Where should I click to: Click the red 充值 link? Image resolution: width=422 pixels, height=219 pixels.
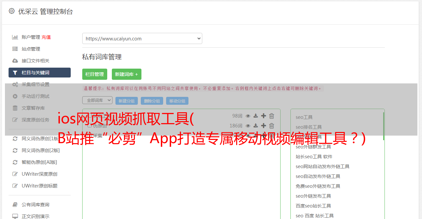point(46,37)
